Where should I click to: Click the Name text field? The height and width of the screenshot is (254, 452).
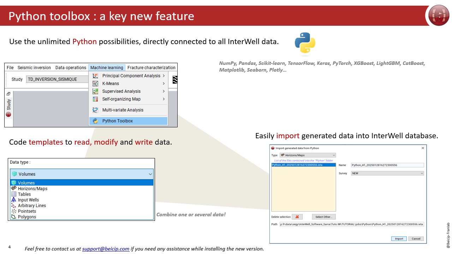(387, 165)
